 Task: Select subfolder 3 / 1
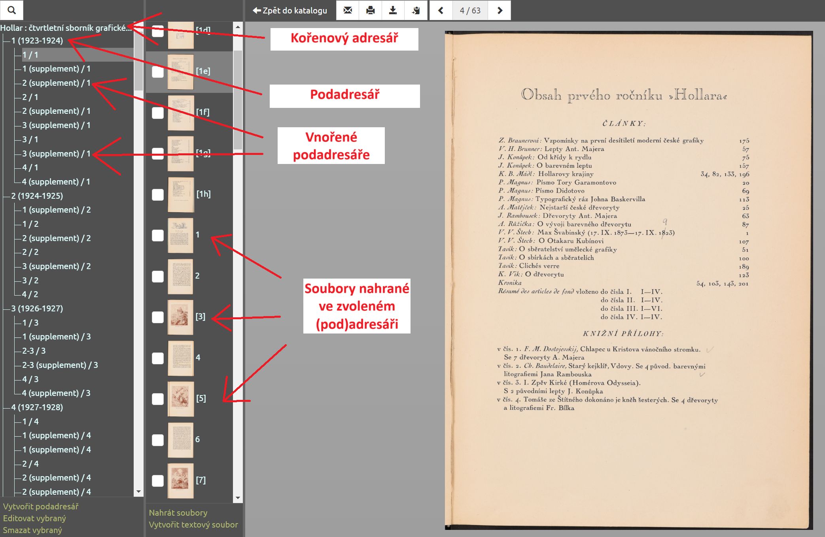click(x=30, y=139)
